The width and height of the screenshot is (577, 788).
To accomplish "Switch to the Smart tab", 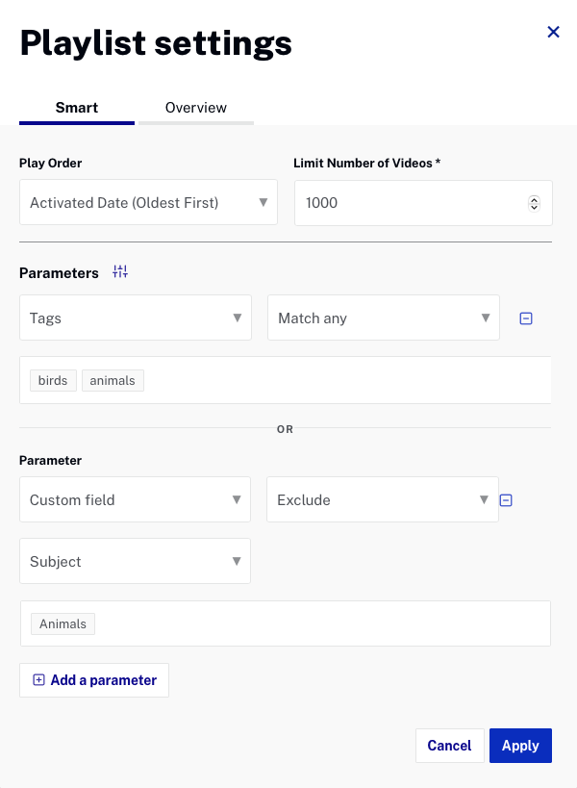I will (x=77, y=108).
